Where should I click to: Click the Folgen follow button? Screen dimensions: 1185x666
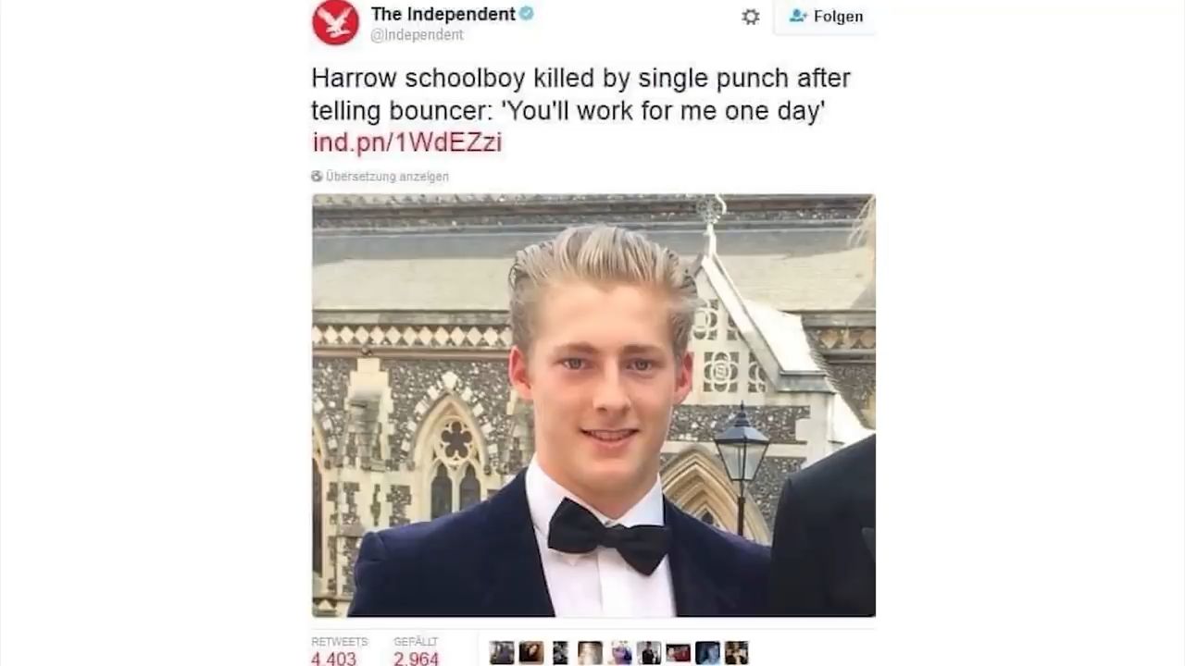(825, 17)
